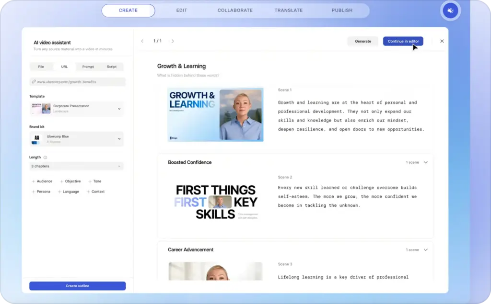Add Persona option

pos(41,191)
